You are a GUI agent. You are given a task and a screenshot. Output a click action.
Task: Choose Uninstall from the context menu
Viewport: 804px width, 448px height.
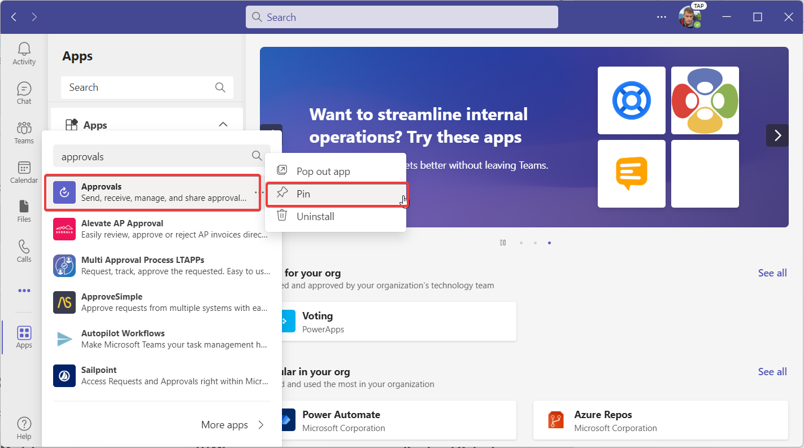click(336, 216)
